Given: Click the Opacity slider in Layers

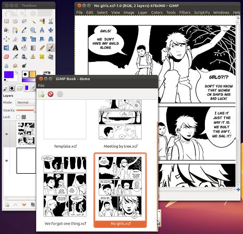Looking at the screenshot, I should tap(26, 110).
